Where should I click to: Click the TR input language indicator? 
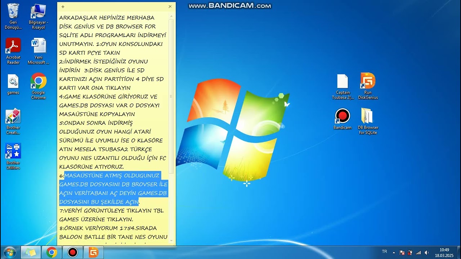point(384,252)
